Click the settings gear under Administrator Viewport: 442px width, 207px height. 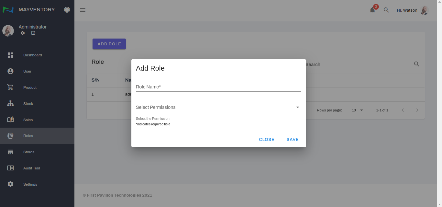click(x=23, y=33)
